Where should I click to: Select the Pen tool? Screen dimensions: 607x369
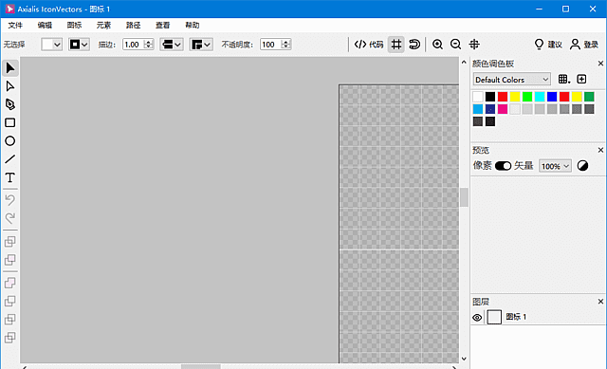[x=10, y=104]
